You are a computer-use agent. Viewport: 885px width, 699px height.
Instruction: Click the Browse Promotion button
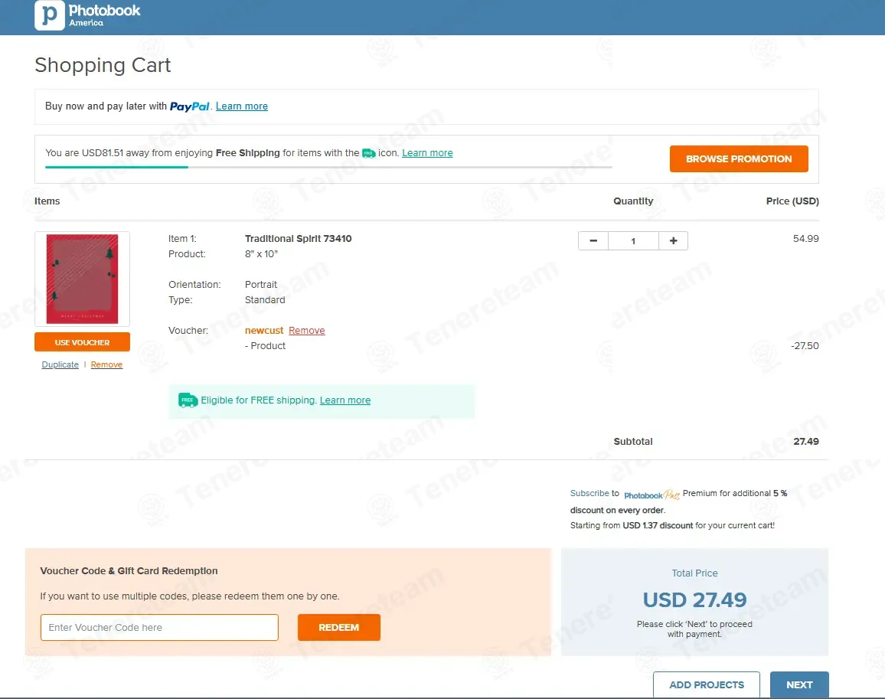tap(739, 158)
